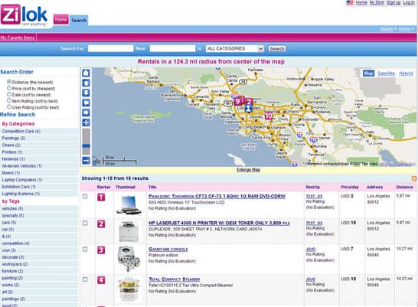Open the Search navigation tab

click(79, 20)
